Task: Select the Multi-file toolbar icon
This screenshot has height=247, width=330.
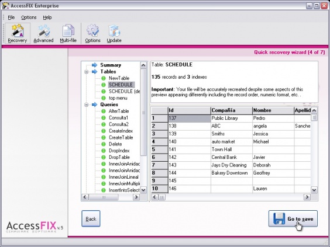Action: click(x=68, y=34)
